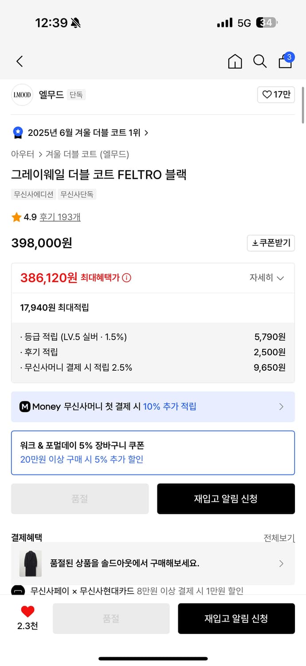This screenshot has width=306, height=666.
Task: Tap the 워크 & 포멀데이 5% coupon box
Action: 153,452
